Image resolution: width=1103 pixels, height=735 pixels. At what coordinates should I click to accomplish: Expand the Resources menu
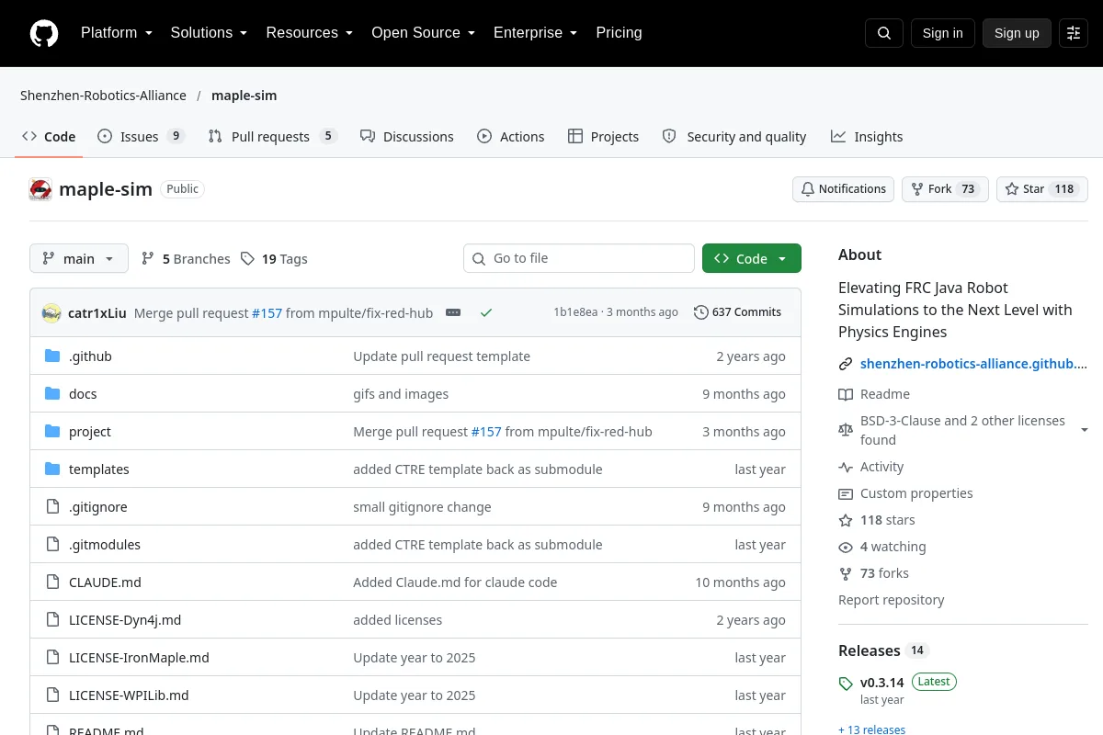click(x=310, y=33)
